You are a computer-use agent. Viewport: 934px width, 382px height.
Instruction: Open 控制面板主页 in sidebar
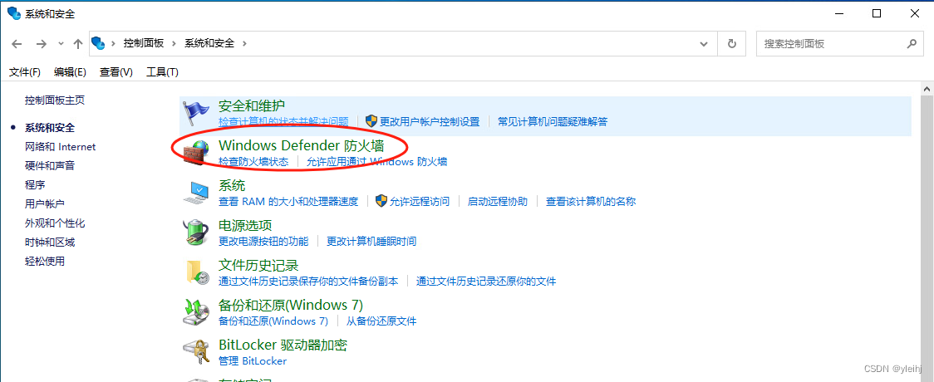[55, 100]
